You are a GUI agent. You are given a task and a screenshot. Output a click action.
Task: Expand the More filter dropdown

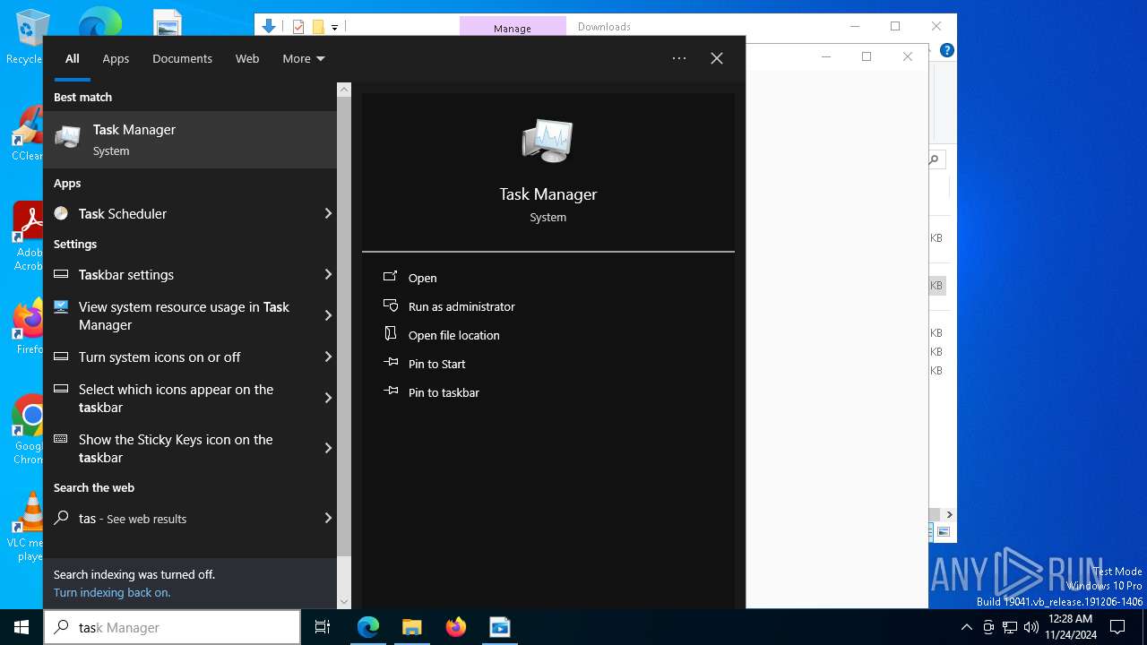[304, 58]
